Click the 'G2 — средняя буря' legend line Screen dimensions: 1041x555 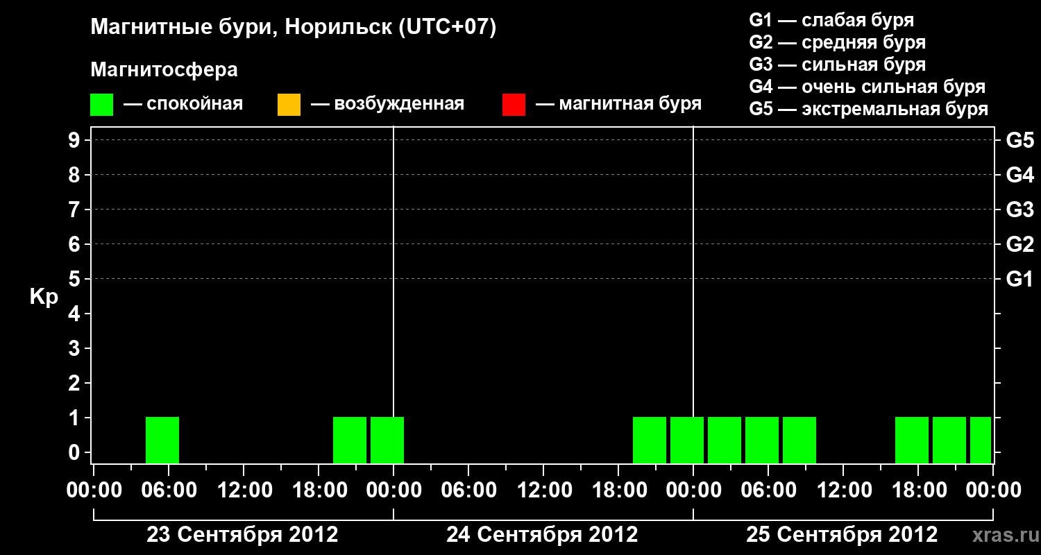[x=838, y=42]
